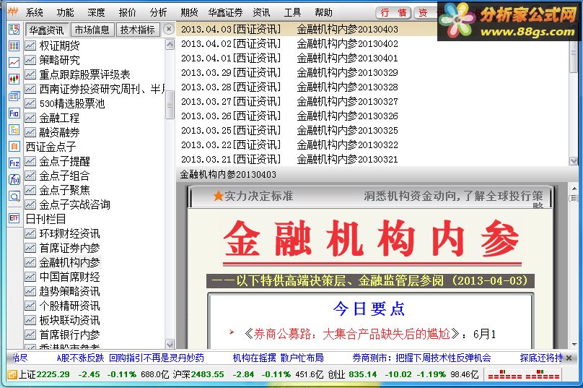Screen dimensions: 583x388
Task: Open the tree structure sidebar icon
Action: coord(14,130)
